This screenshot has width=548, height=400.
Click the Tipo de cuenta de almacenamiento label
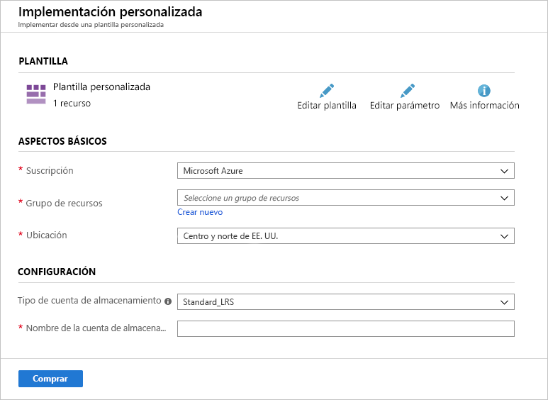coord(89,300)
